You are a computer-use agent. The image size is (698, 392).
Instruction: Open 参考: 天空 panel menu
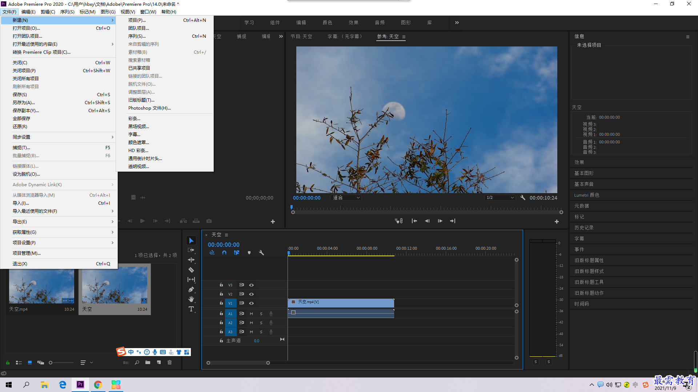404,37
